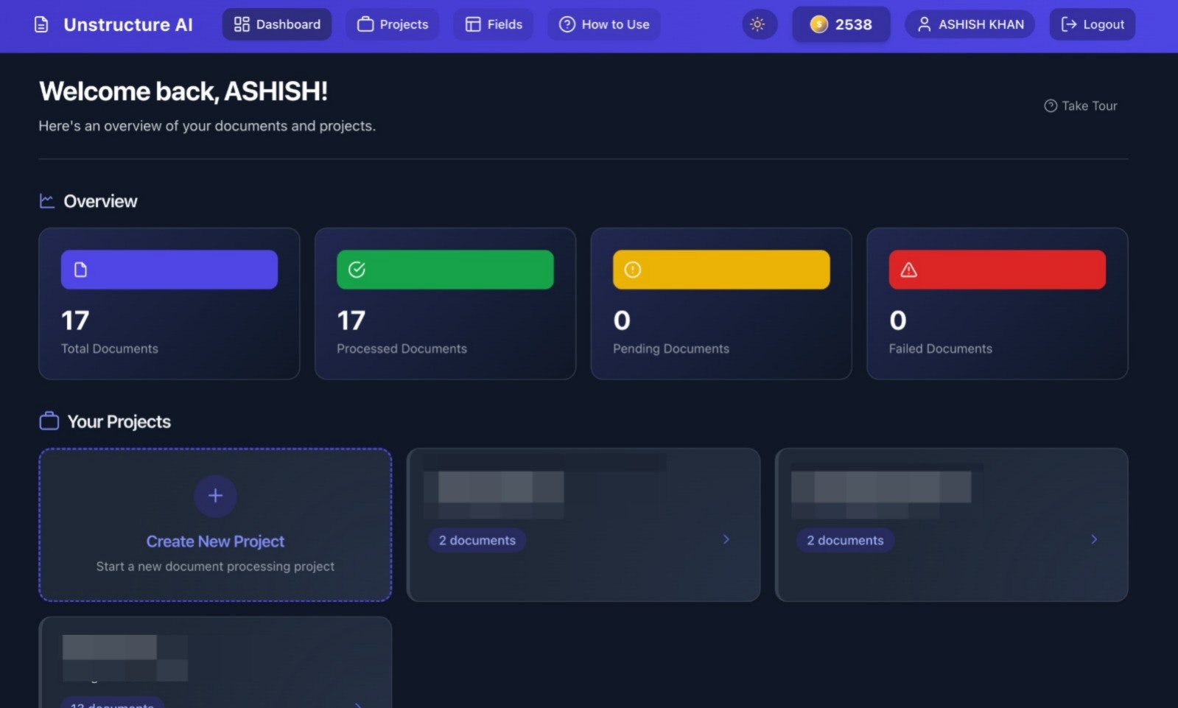The image size is (1178, 708).
Task: Click the Unstructure AI document logo icon
Action: coord(42,24)
